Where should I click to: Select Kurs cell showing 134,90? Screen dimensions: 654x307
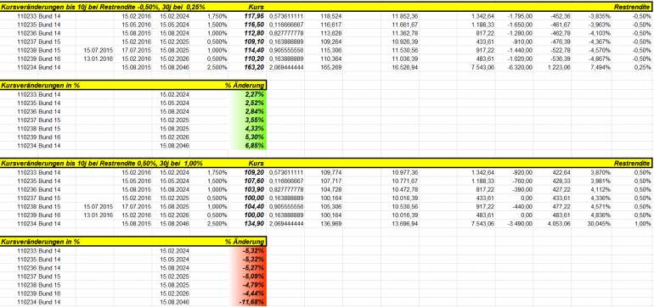click(247, 224)
